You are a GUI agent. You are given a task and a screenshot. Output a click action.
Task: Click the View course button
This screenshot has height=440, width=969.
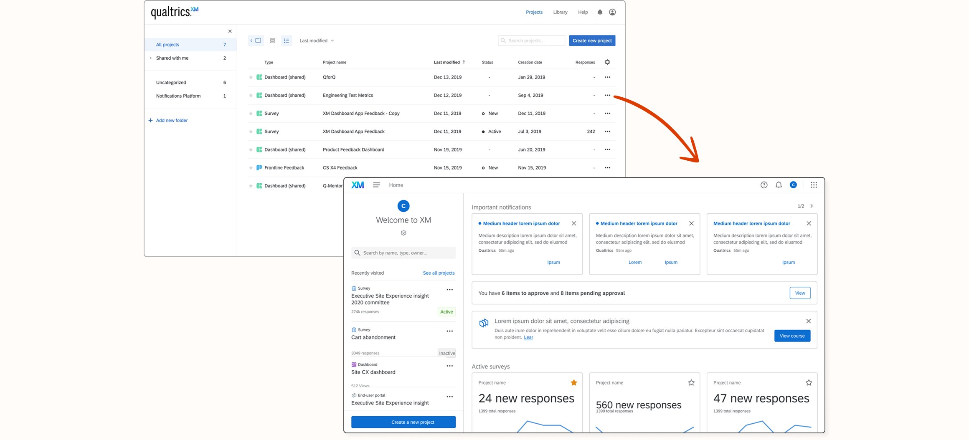tap(792, 336)
